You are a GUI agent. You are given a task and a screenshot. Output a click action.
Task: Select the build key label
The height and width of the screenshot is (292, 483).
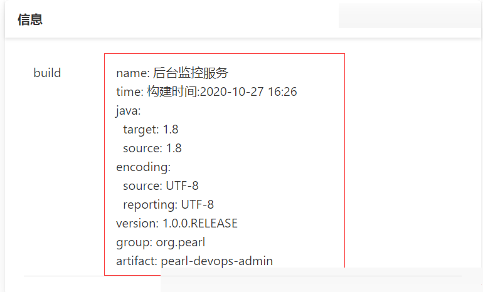[x=47, y=73]
